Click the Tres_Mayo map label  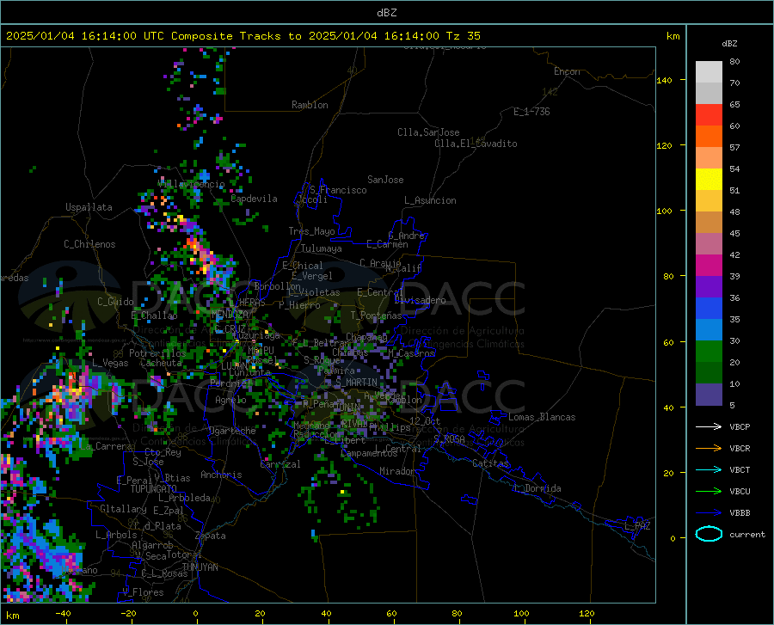coord(311,231)
